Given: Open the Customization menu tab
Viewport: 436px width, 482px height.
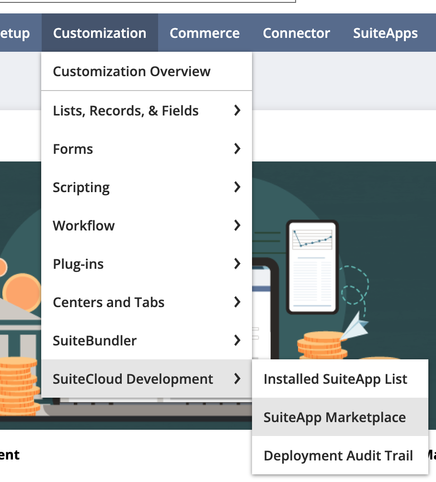Looking at the screenshot, I should (x=100, y=33).
